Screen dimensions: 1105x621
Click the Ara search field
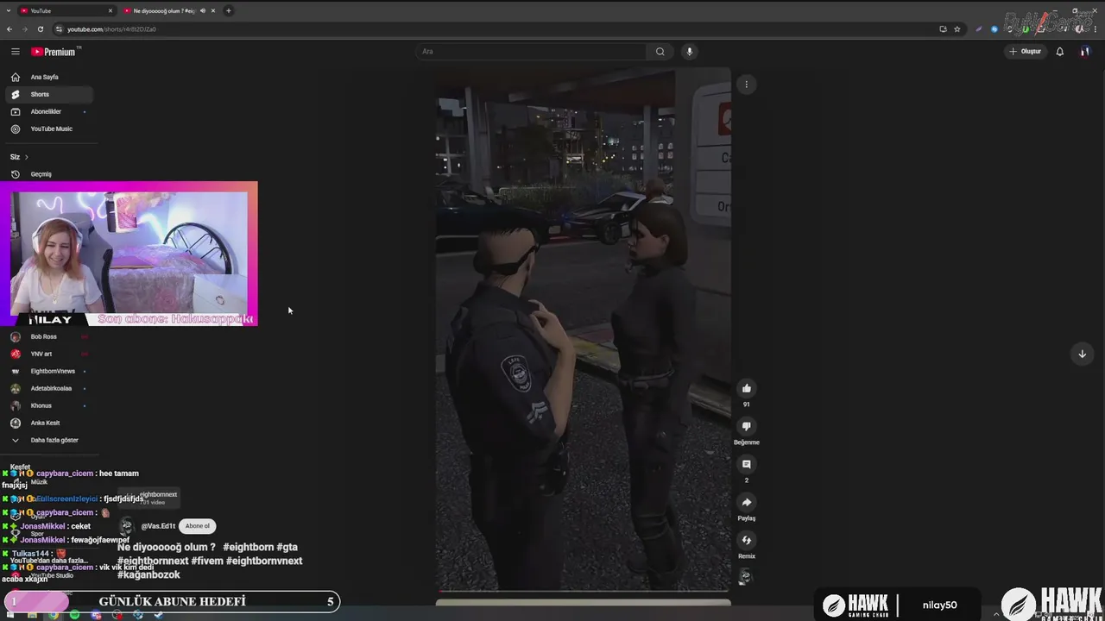tap(531, 52)
